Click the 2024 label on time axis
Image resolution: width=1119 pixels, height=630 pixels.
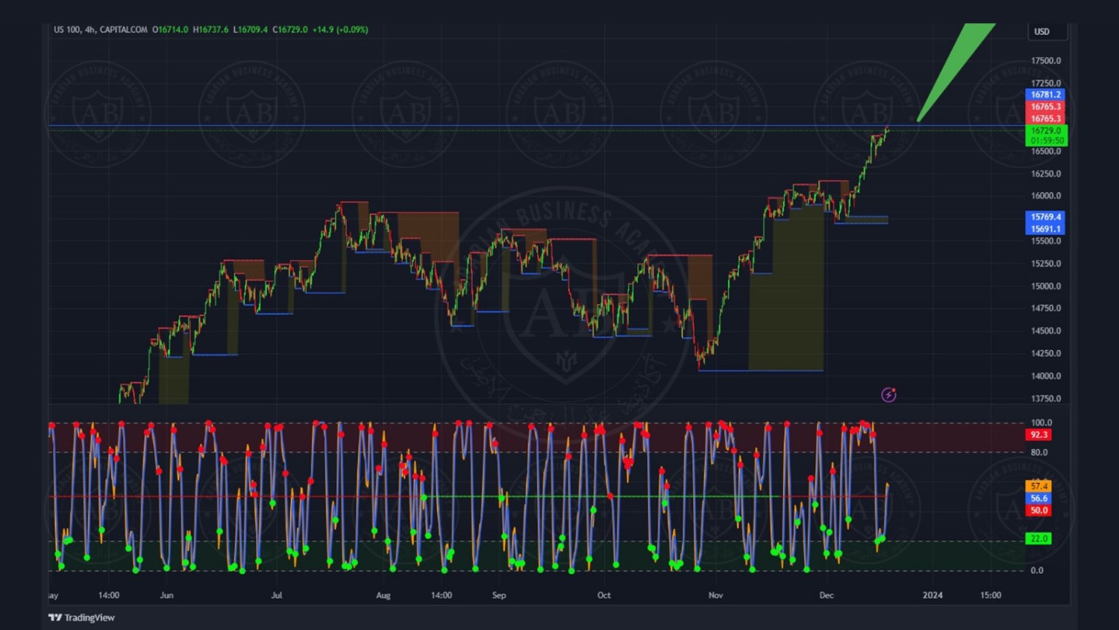click(x=932, y=595)
